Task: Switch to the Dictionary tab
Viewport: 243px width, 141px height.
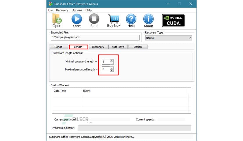Action: point(98,47)
